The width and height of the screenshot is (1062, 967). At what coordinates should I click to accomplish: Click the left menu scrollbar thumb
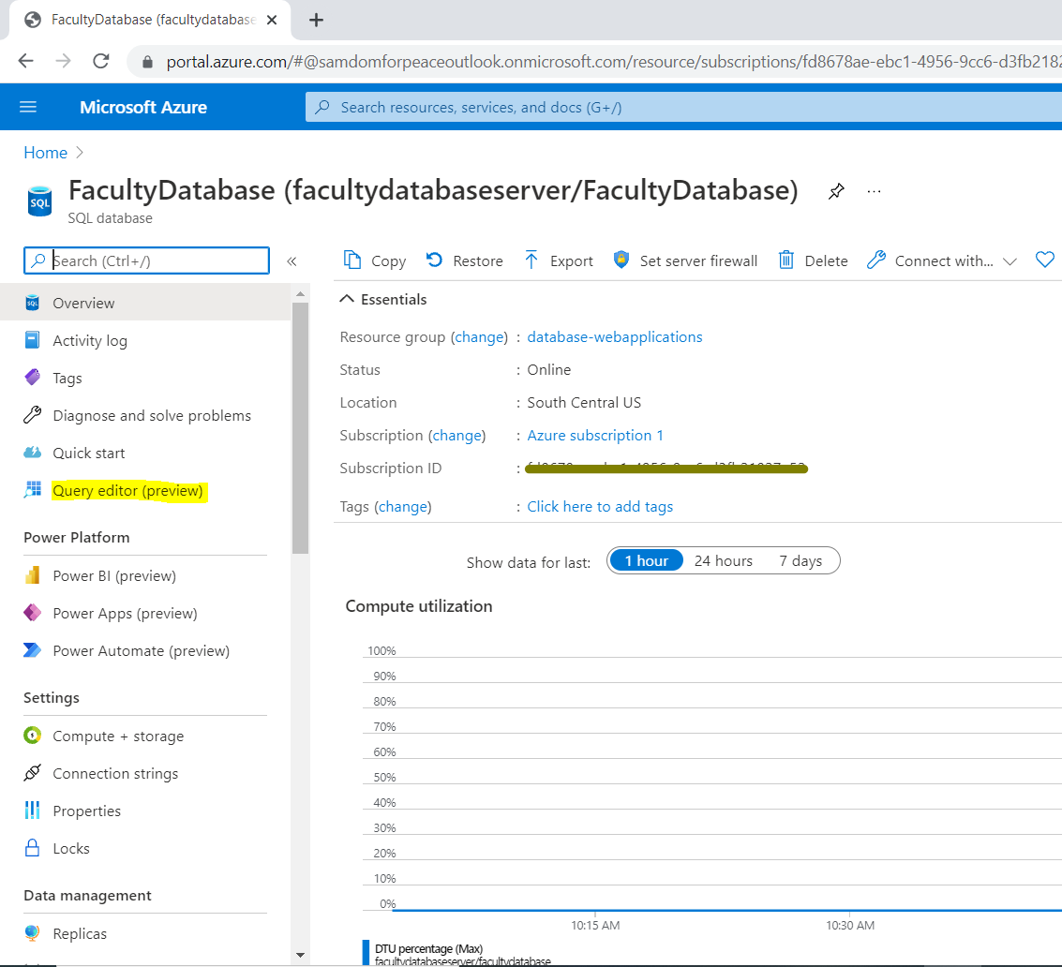(300, 428)
